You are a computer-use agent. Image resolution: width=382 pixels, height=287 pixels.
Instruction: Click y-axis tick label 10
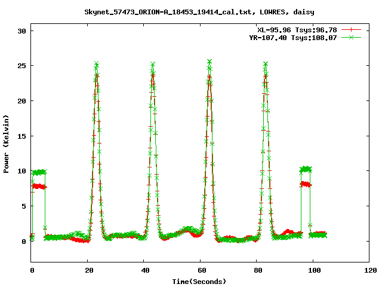click(21, 171)
